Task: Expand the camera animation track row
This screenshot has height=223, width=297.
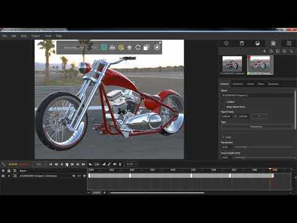Action: point(9,176)
